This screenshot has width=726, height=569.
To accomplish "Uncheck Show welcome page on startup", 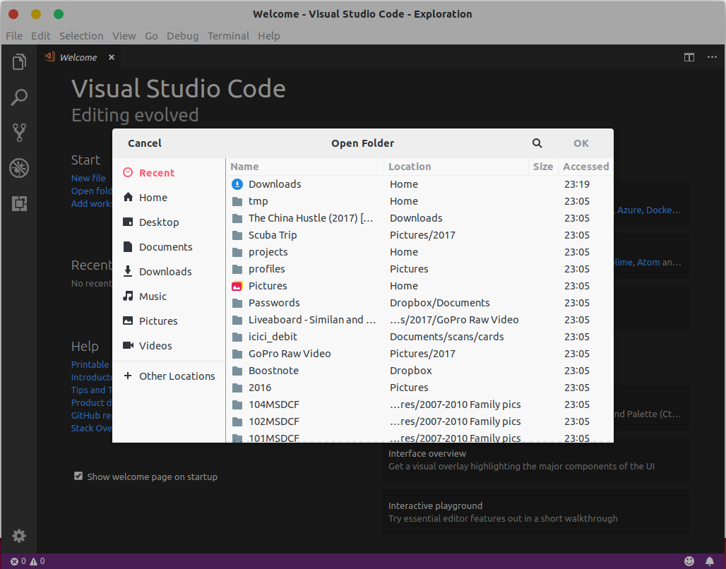I will [78, 476].
